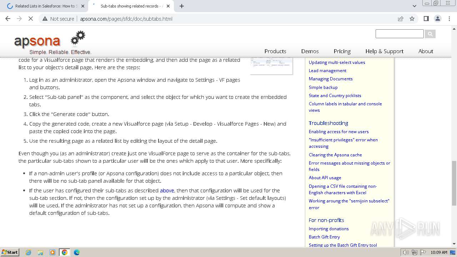
Task: Click the forward navigation arrow
Action: (x=19, y=19)
